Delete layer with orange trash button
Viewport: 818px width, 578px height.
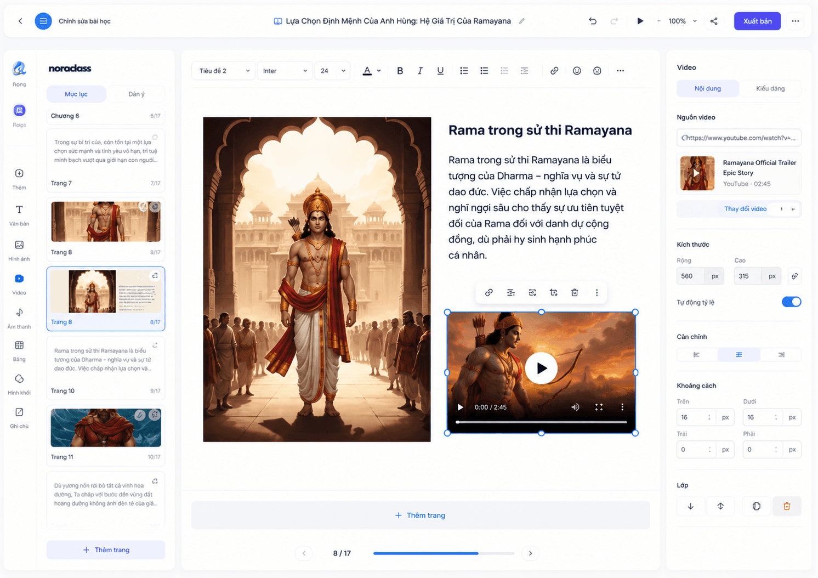pos(787,506)
